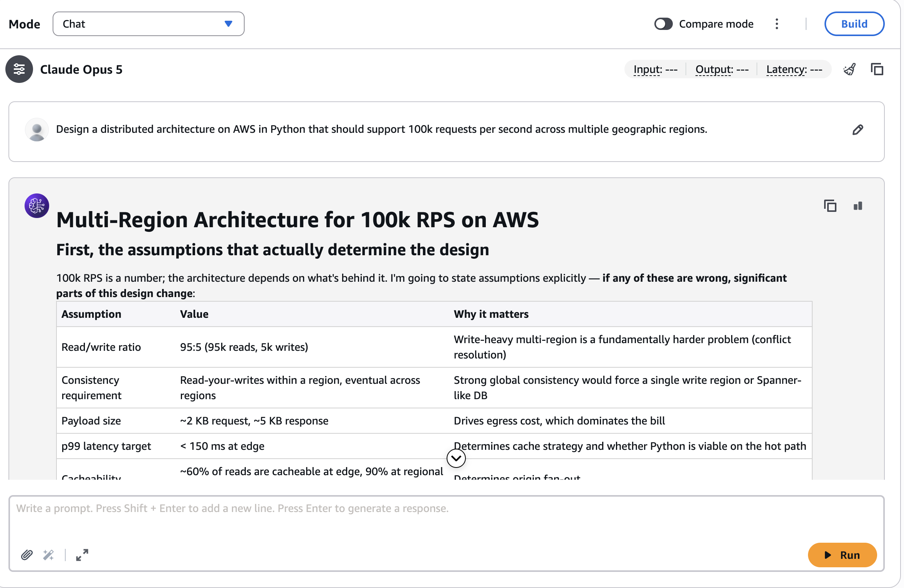904x588 pixels.
Task: Click the Compare mode label
Action: (x=716, y=24)
